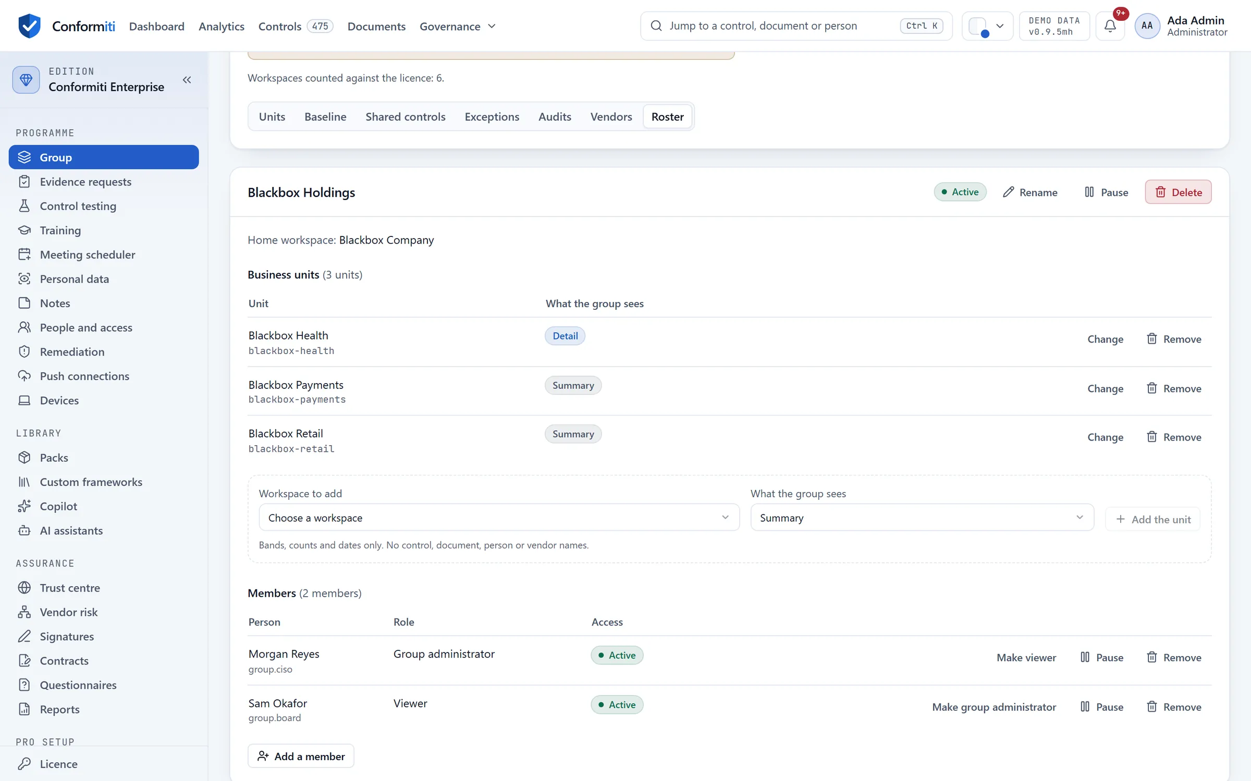Select the Shared controls tab
The height and width of the screenshot is (781, 1251).
pyautogui.click(x=405, y=117)
